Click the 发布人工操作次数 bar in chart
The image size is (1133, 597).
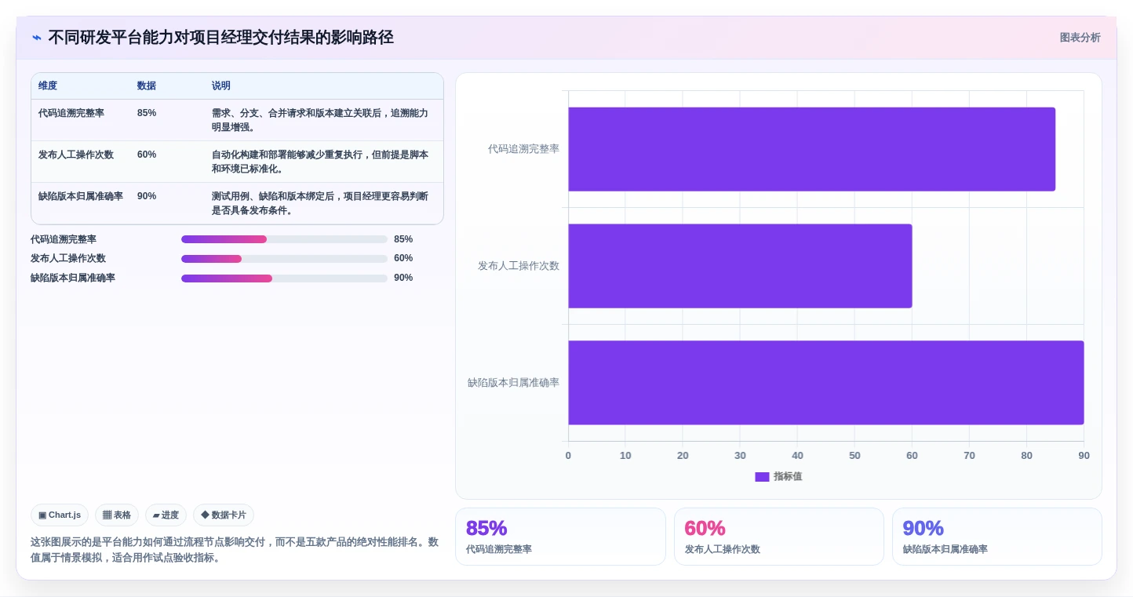[740, 266]
